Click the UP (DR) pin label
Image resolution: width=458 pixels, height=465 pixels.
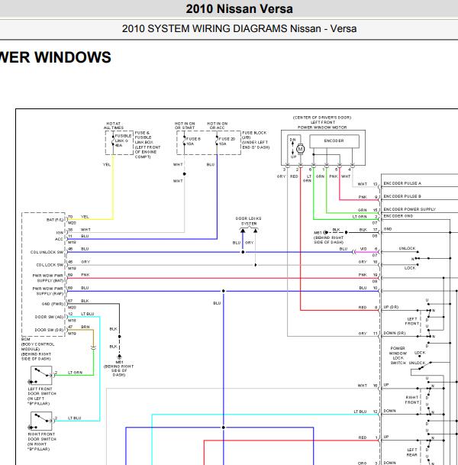click(x=391, y=307)
